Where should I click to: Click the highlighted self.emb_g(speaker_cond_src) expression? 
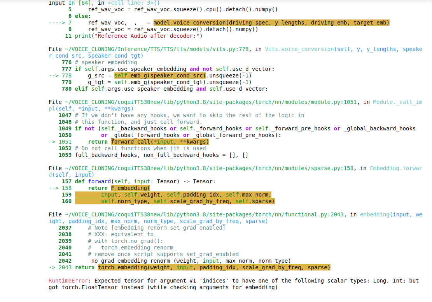[x=160, y=75]
